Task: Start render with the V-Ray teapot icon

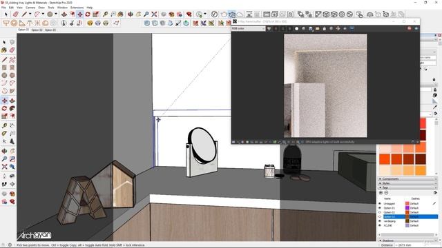Action: click(x=224, y=14)
